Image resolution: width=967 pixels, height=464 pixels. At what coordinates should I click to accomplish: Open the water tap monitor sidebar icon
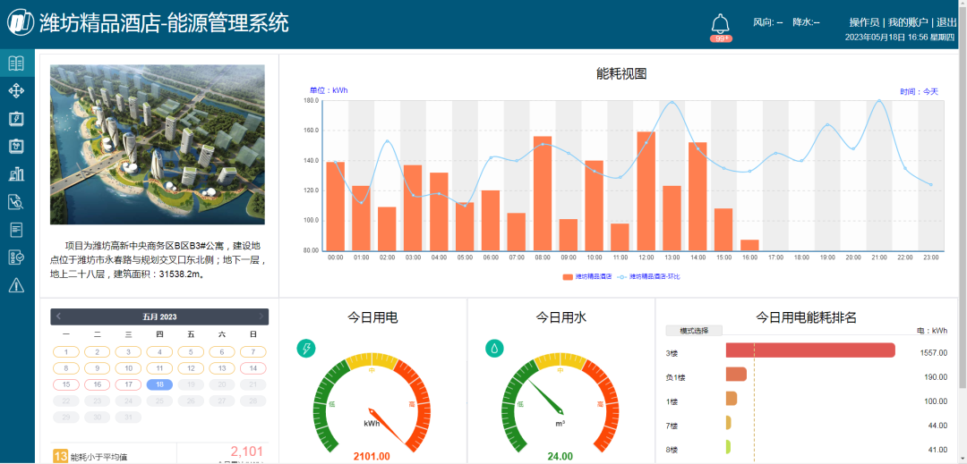pos(16,146)
